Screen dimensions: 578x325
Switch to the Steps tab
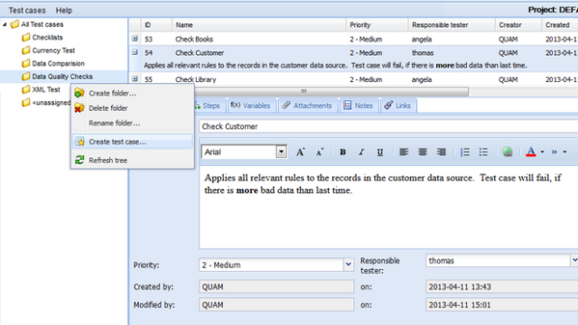pos(210,106)
